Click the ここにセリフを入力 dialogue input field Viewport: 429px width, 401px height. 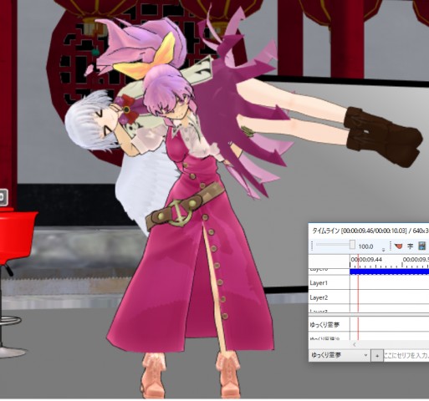(x=406, y=356)
